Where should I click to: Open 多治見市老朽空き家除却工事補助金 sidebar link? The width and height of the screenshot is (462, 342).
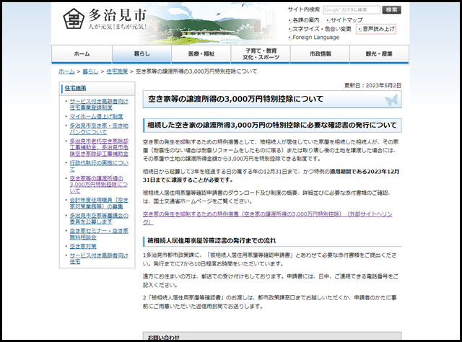click(x=99, y=147)
